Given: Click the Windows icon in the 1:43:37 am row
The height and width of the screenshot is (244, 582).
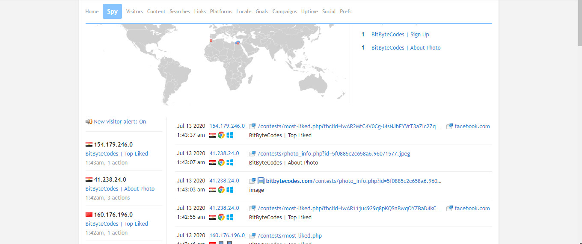Looking at the screenshot, I should tap(230, 135).
